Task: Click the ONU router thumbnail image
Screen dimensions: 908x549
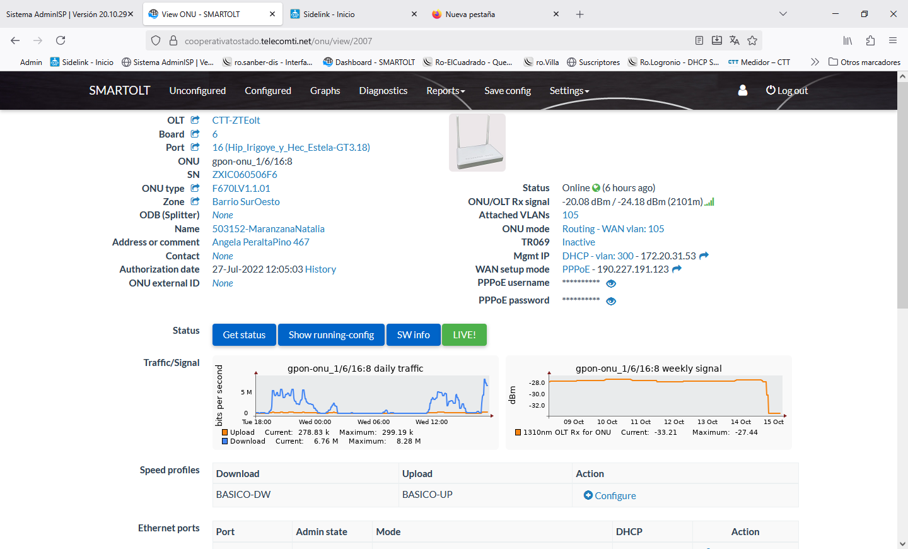Action: [477, 143]
